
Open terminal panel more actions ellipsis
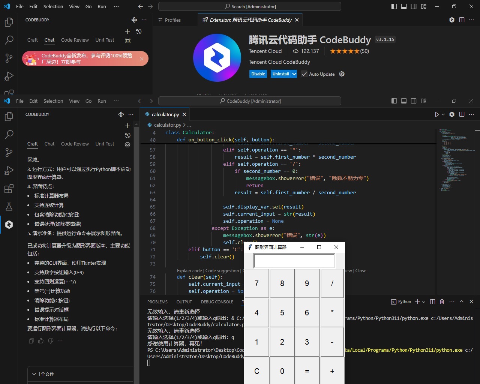pos(452,301)
